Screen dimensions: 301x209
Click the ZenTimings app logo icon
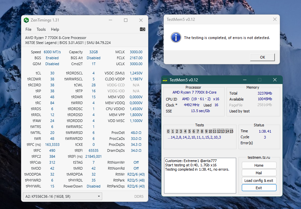[x=26, y=20]
